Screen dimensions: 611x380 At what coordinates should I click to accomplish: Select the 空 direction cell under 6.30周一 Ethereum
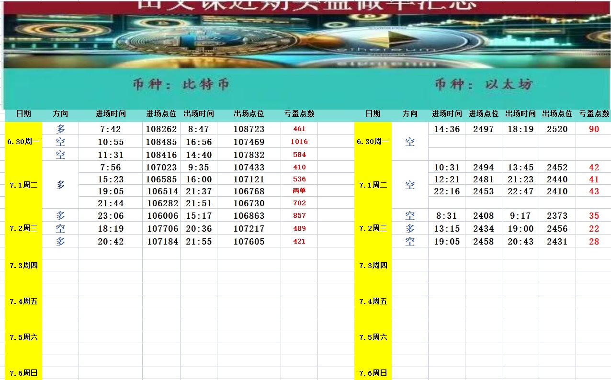[x=409, y=142]
